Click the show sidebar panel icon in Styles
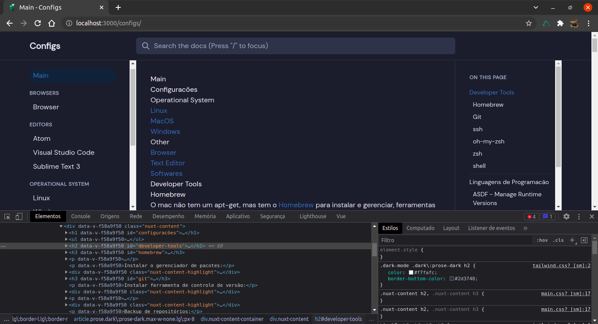Screen dimensions: 598x324 coord(584,240)
